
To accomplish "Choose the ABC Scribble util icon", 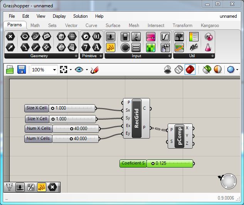I will 194,47.
